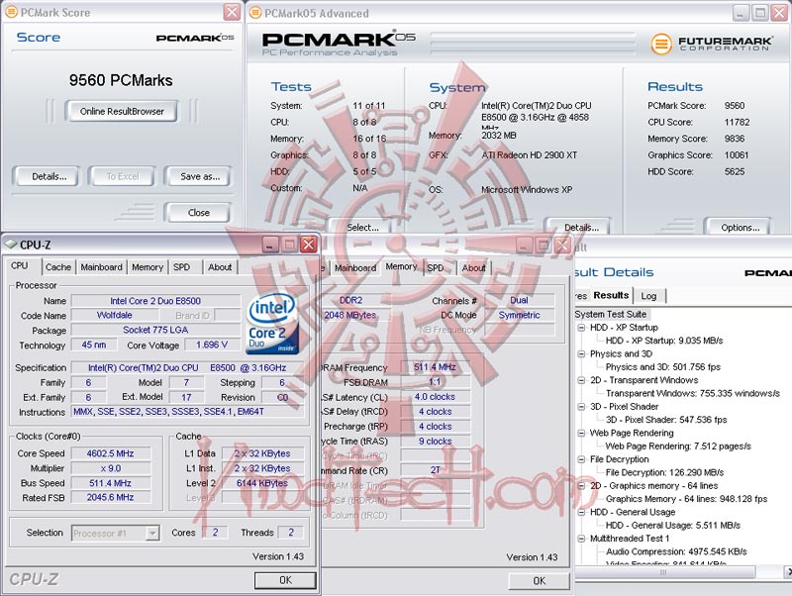Image resolution: width=792 pixels, height=596 pixels.
Task: Select 'Transparent Windows: 755.335 windows/s' row
Action: 692,393
